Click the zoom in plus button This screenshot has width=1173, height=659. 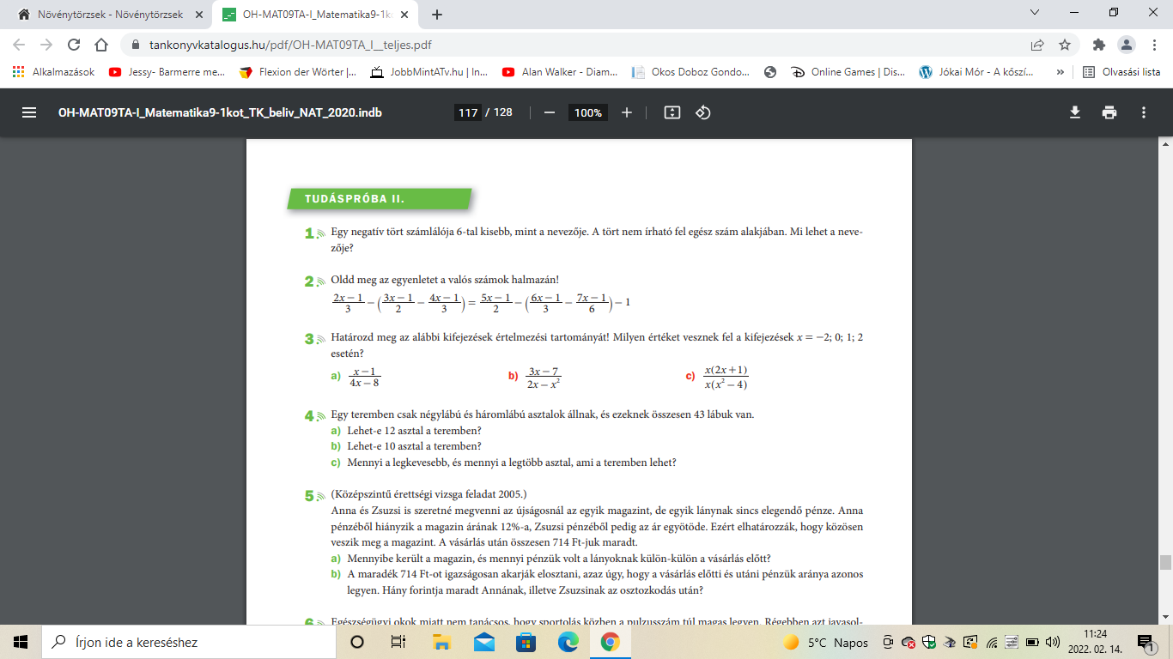tap(627, 112)
